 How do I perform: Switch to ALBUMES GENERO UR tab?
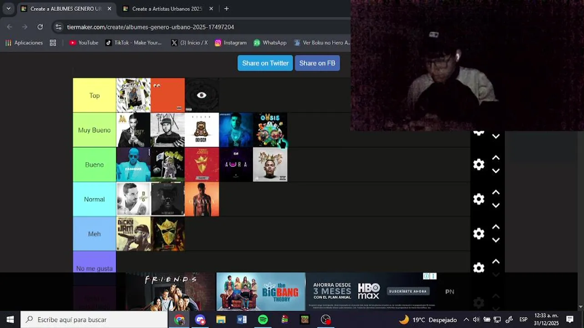pyautogui.click(x=65, y=9)
